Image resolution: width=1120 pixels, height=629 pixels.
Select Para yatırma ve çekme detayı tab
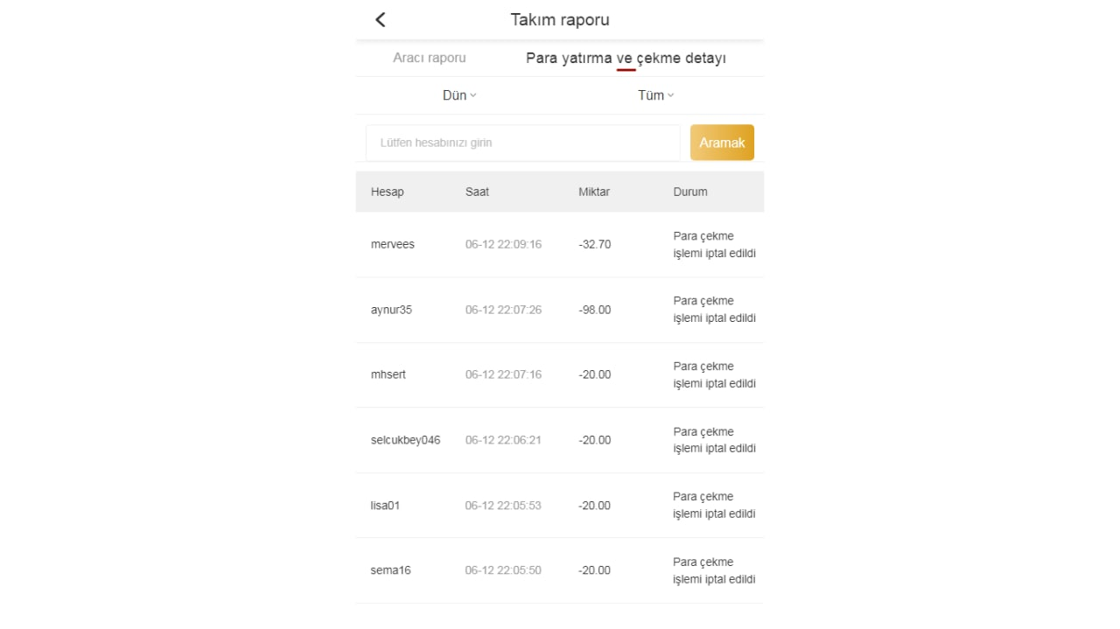point(626,59)
